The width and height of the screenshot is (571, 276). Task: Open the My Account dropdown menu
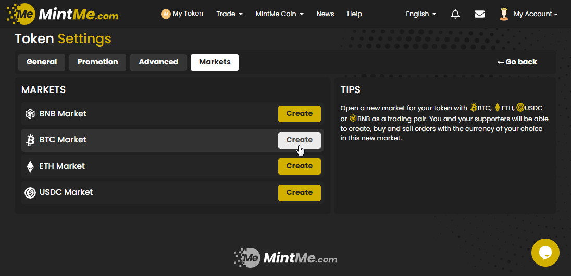(535, 14)
